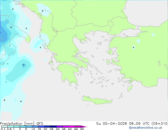Screen dimensions: 168x130
Task: Open the weatheronline.co.uk copyright link
Action: click(x=146, y=128)
